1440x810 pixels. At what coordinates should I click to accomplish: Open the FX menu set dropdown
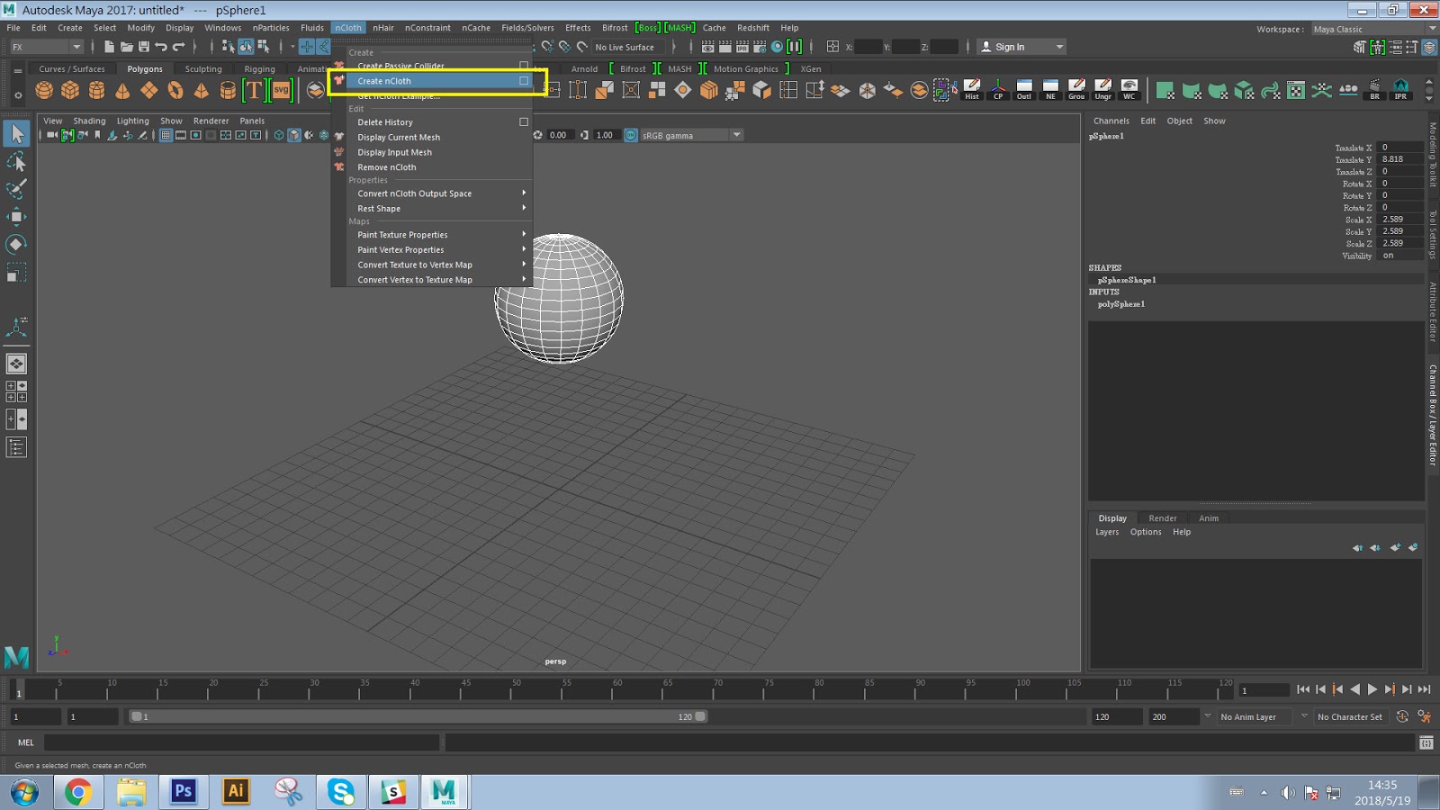click(x=47, y=47)
